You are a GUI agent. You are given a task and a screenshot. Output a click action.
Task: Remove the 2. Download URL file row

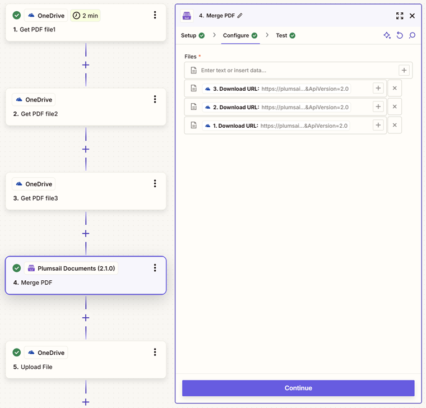[395, 106]
